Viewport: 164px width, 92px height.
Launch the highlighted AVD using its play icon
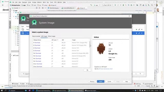coord(137,33)
